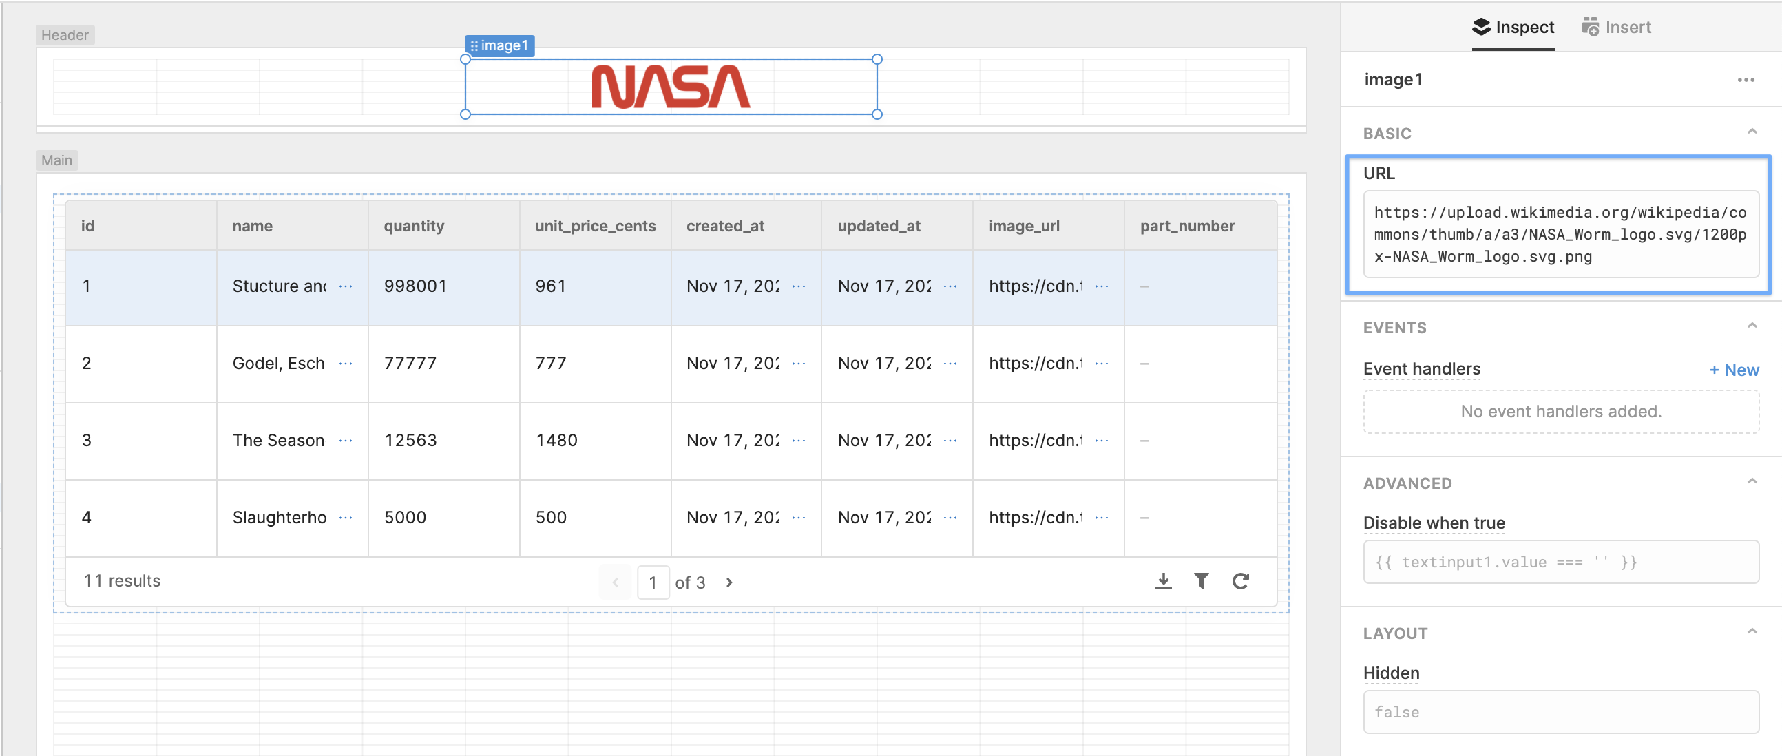Viewport: 1782px width, 756px height.
Task: Expand truncated image_url cell in row 2
Action: (1101, 363)
